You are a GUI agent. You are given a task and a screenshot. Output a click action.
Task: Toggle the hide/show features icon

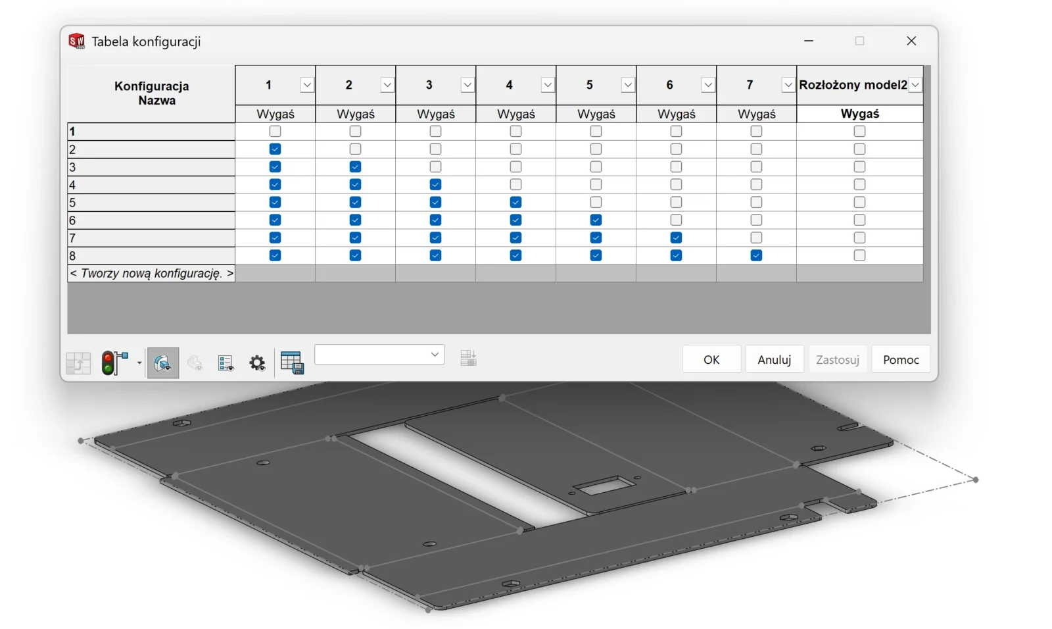[163, 363]
